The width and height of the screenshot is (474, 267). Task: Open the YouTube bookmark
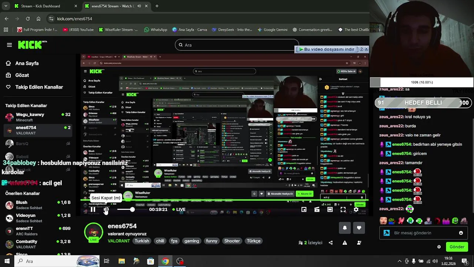(x=79, y=30)
